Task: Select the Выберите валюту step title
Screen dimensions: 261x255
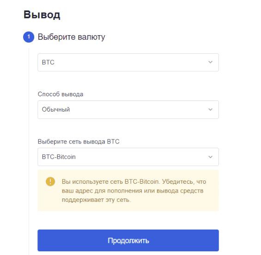Action: 72,37
